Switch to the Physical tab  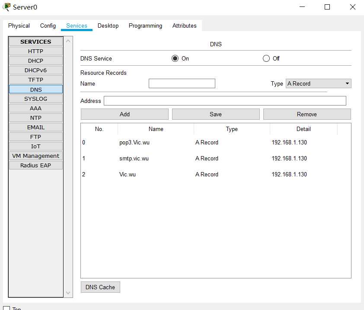tap(19, 26)
